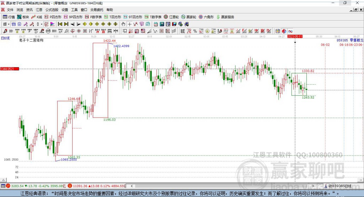364x197 pixels.
Task: Click the 零售概念 stock name label
Action: click(x=357, y=40)
